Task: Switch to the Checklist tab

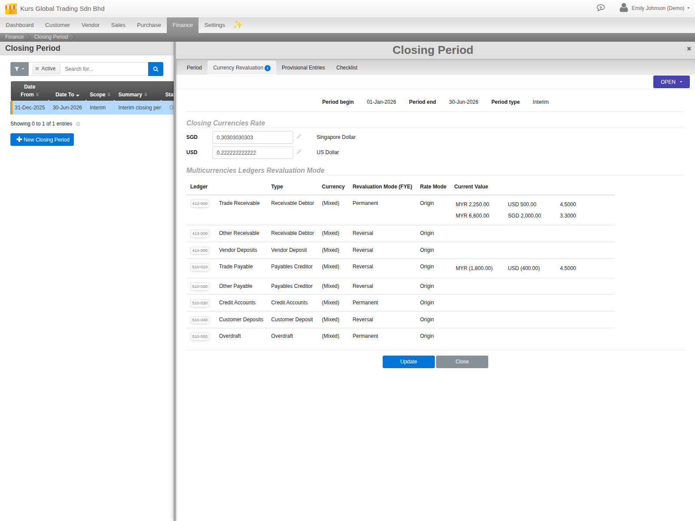Action: tap(347, 68)
